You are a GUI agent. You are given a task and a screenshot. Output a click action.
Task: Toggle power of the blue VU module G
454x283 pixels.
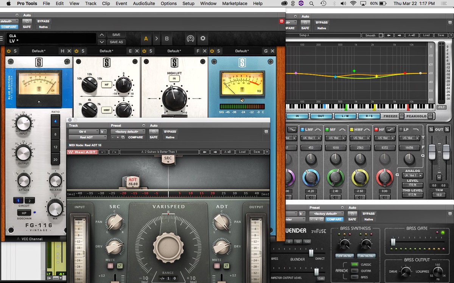[x=212, y=51]
